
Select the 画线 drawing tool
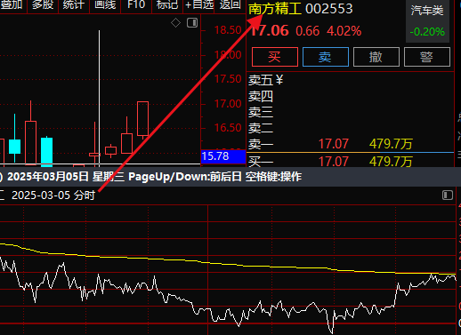pyautogui.click(x=105, y=4)
